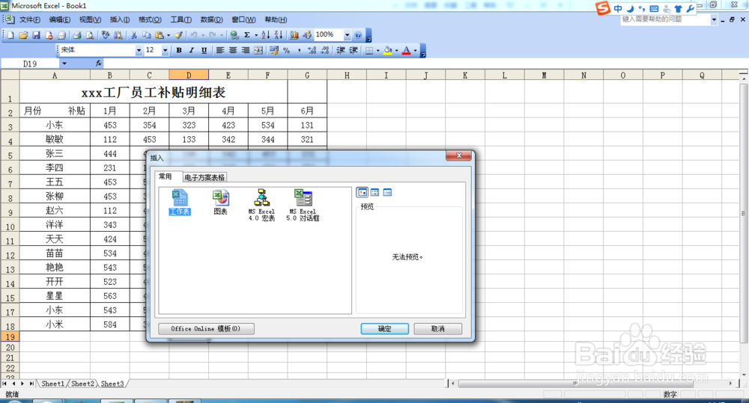The height and width of the screenshot is (403, 749).
Task: Open file folder icon in toolbar
Action: tap(23, 35)
